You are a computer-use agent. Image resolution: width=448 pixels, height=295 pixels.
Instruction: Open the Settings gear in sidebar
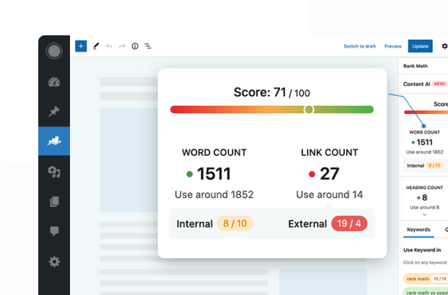pyautogui.click(x=54, y=261)
